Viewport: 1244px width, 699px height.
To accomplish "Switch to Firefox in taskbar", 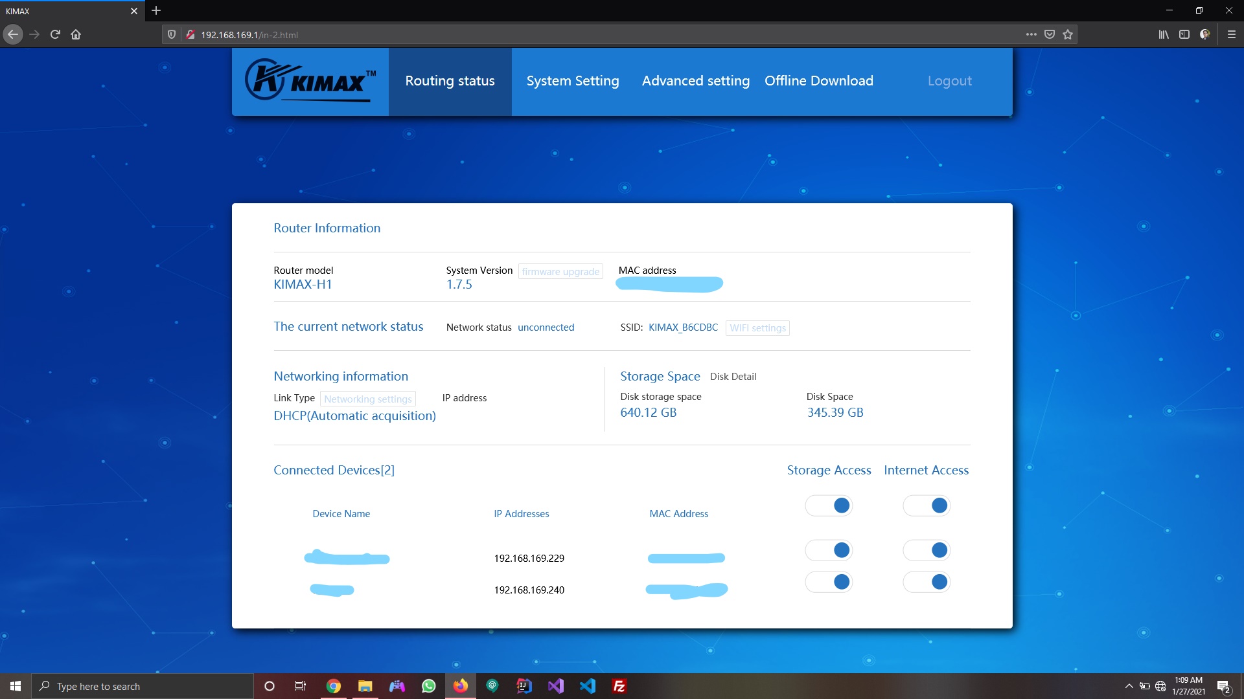I will pyautogui.click(x=461, y=686).
